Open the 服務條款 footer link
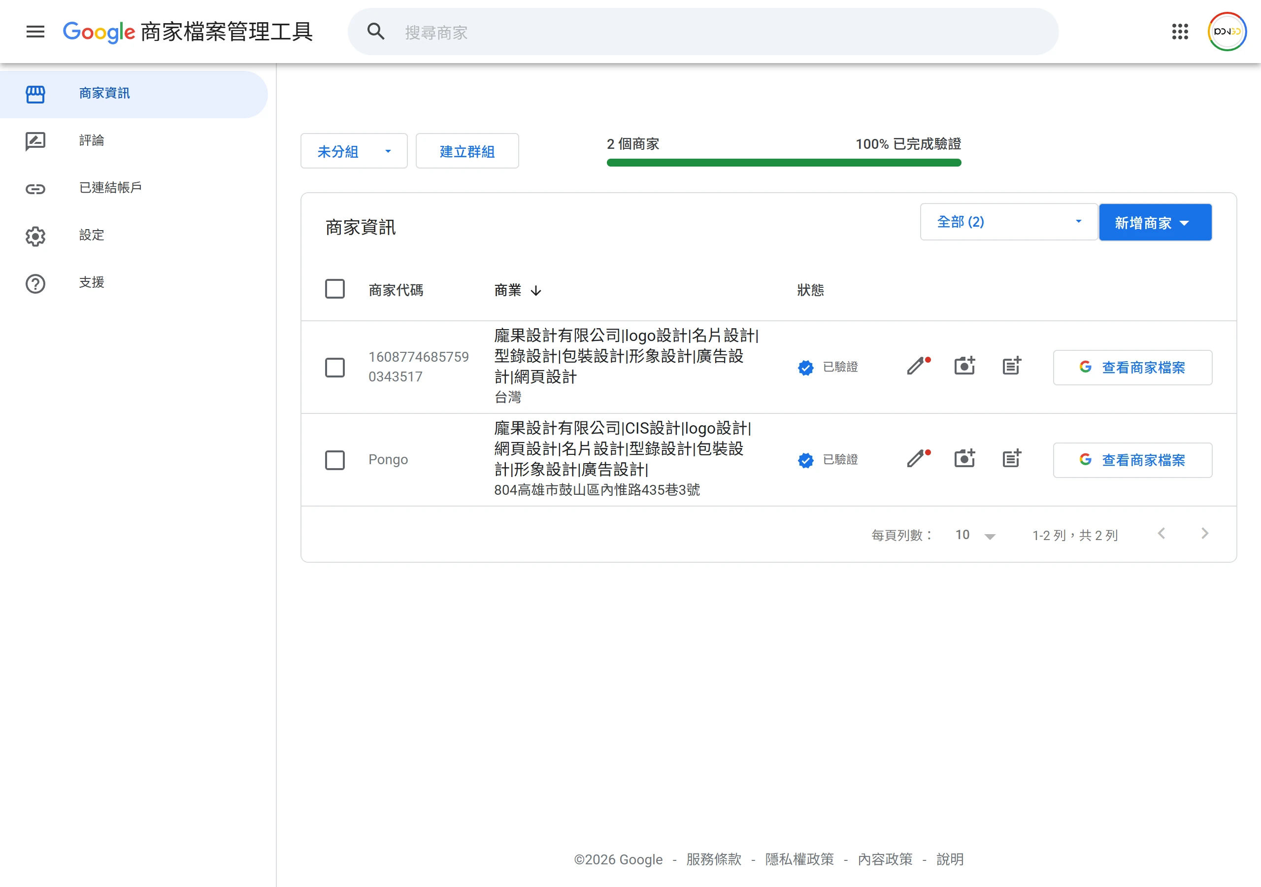 point(713,859)
